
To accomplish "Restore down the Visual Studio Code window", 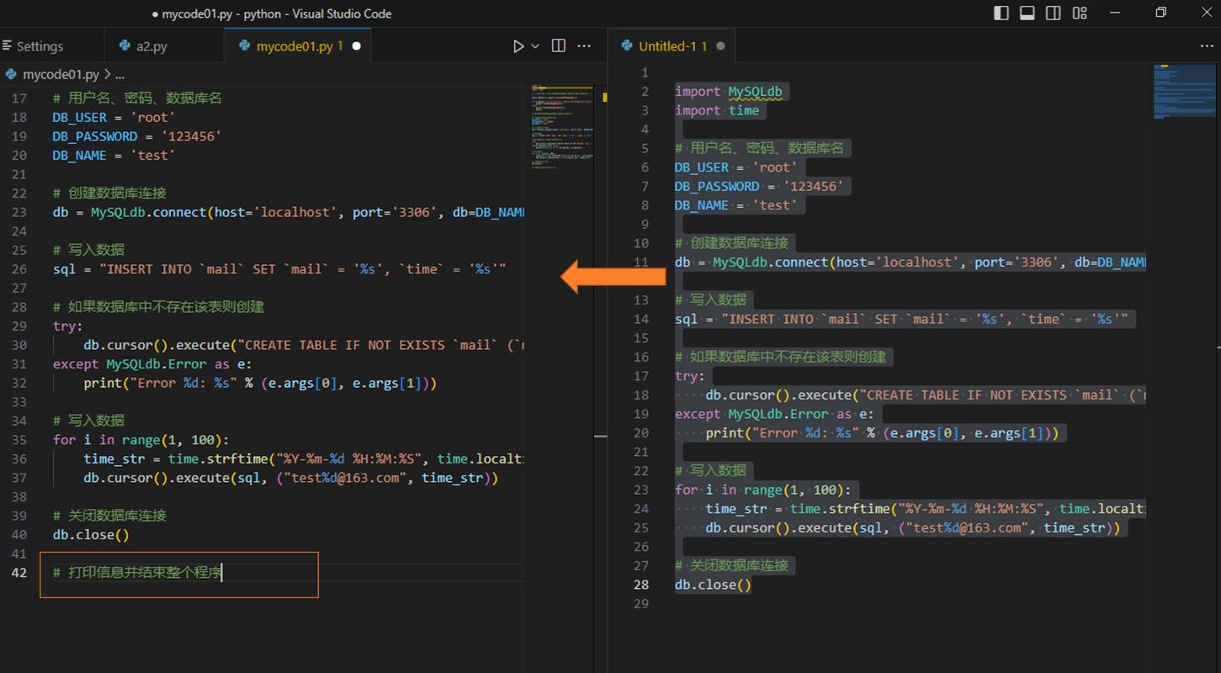I will point(1161,13).
